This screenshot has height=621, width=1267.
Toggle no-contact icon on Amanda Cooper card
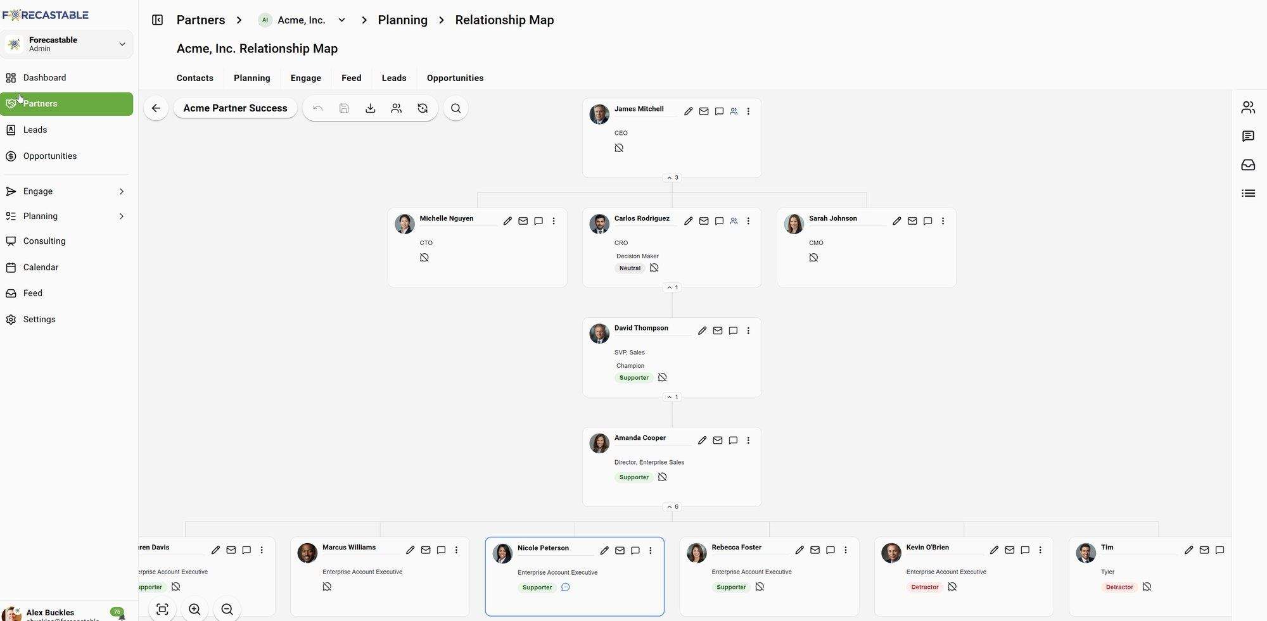(663, 477)
